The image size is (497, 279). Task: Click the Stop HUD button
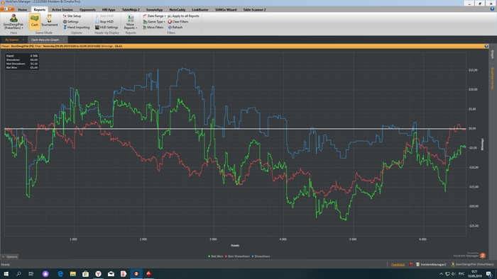tap(104, 21)
